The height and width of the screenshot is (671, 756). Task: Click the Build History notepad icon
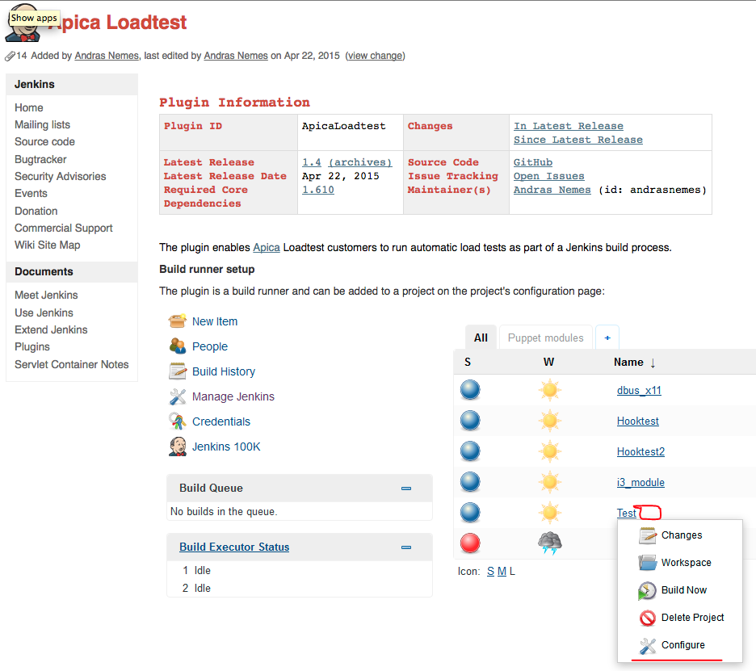(x=178, y=371)
